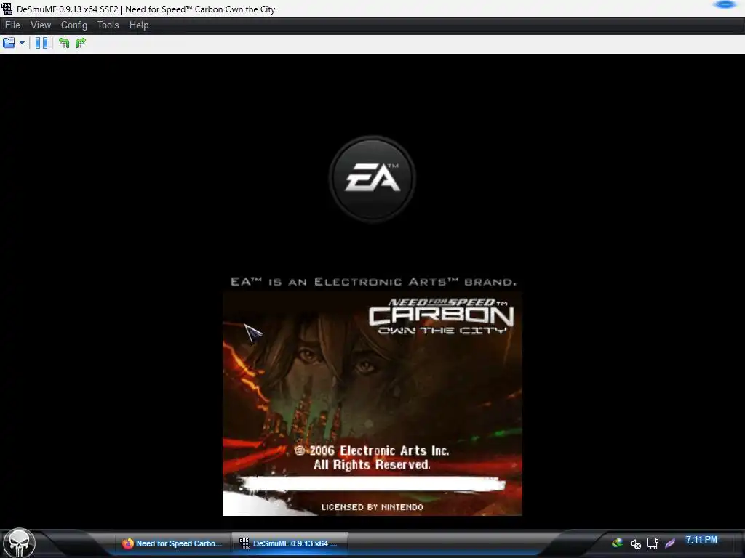
Task: Rotate the display left with green arrow
Action: click(64, 43)
